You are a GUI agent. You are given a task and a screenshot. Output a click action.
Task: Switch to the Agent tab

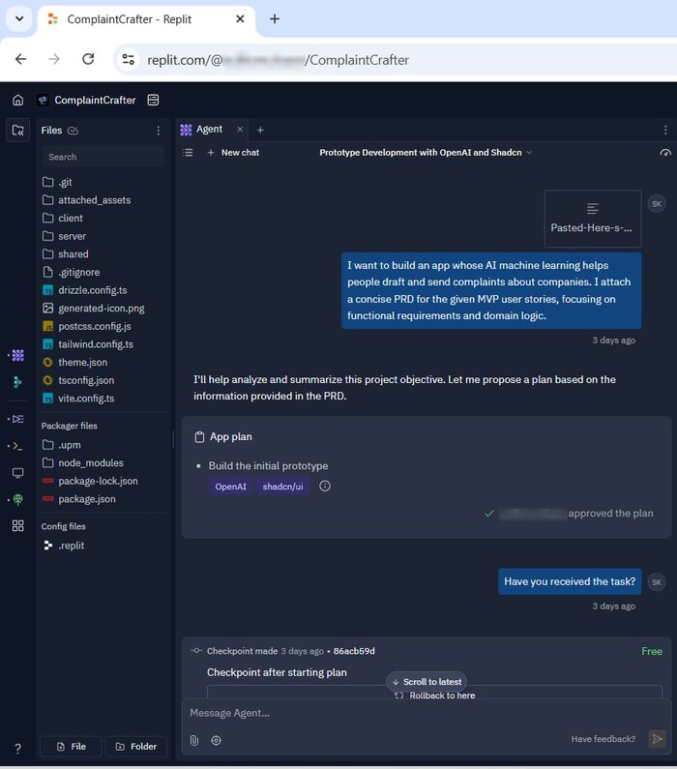coord(208,130)
